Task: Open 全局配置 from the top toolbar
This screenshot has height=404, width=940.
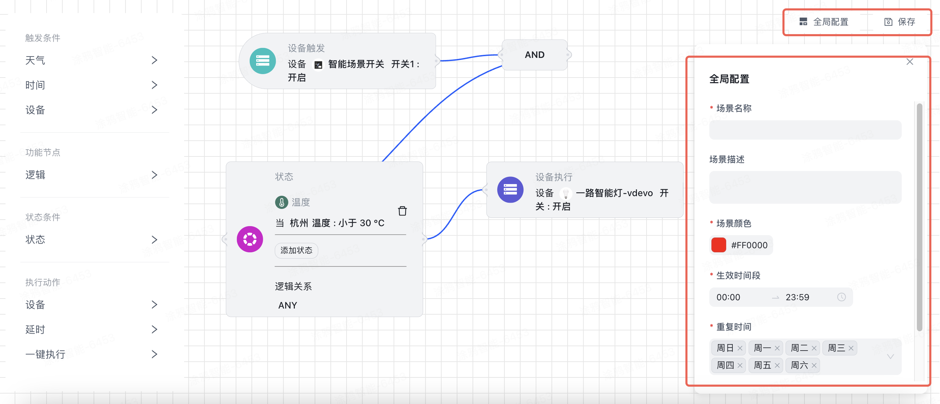Action: coord(823,22)
